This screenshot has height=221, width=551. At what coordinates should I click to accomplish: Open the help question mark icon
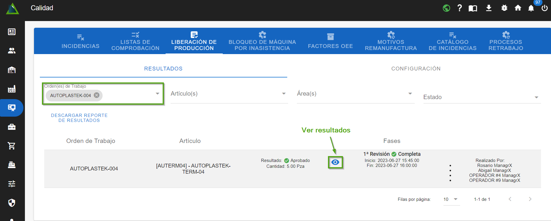pyautogui.click(x=460, y=8)
